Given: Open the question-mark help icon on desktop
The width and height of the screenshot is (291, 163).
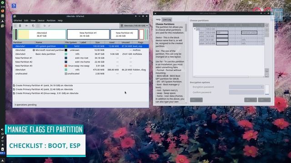Looking at the screenshot, I should pos(14,6).
